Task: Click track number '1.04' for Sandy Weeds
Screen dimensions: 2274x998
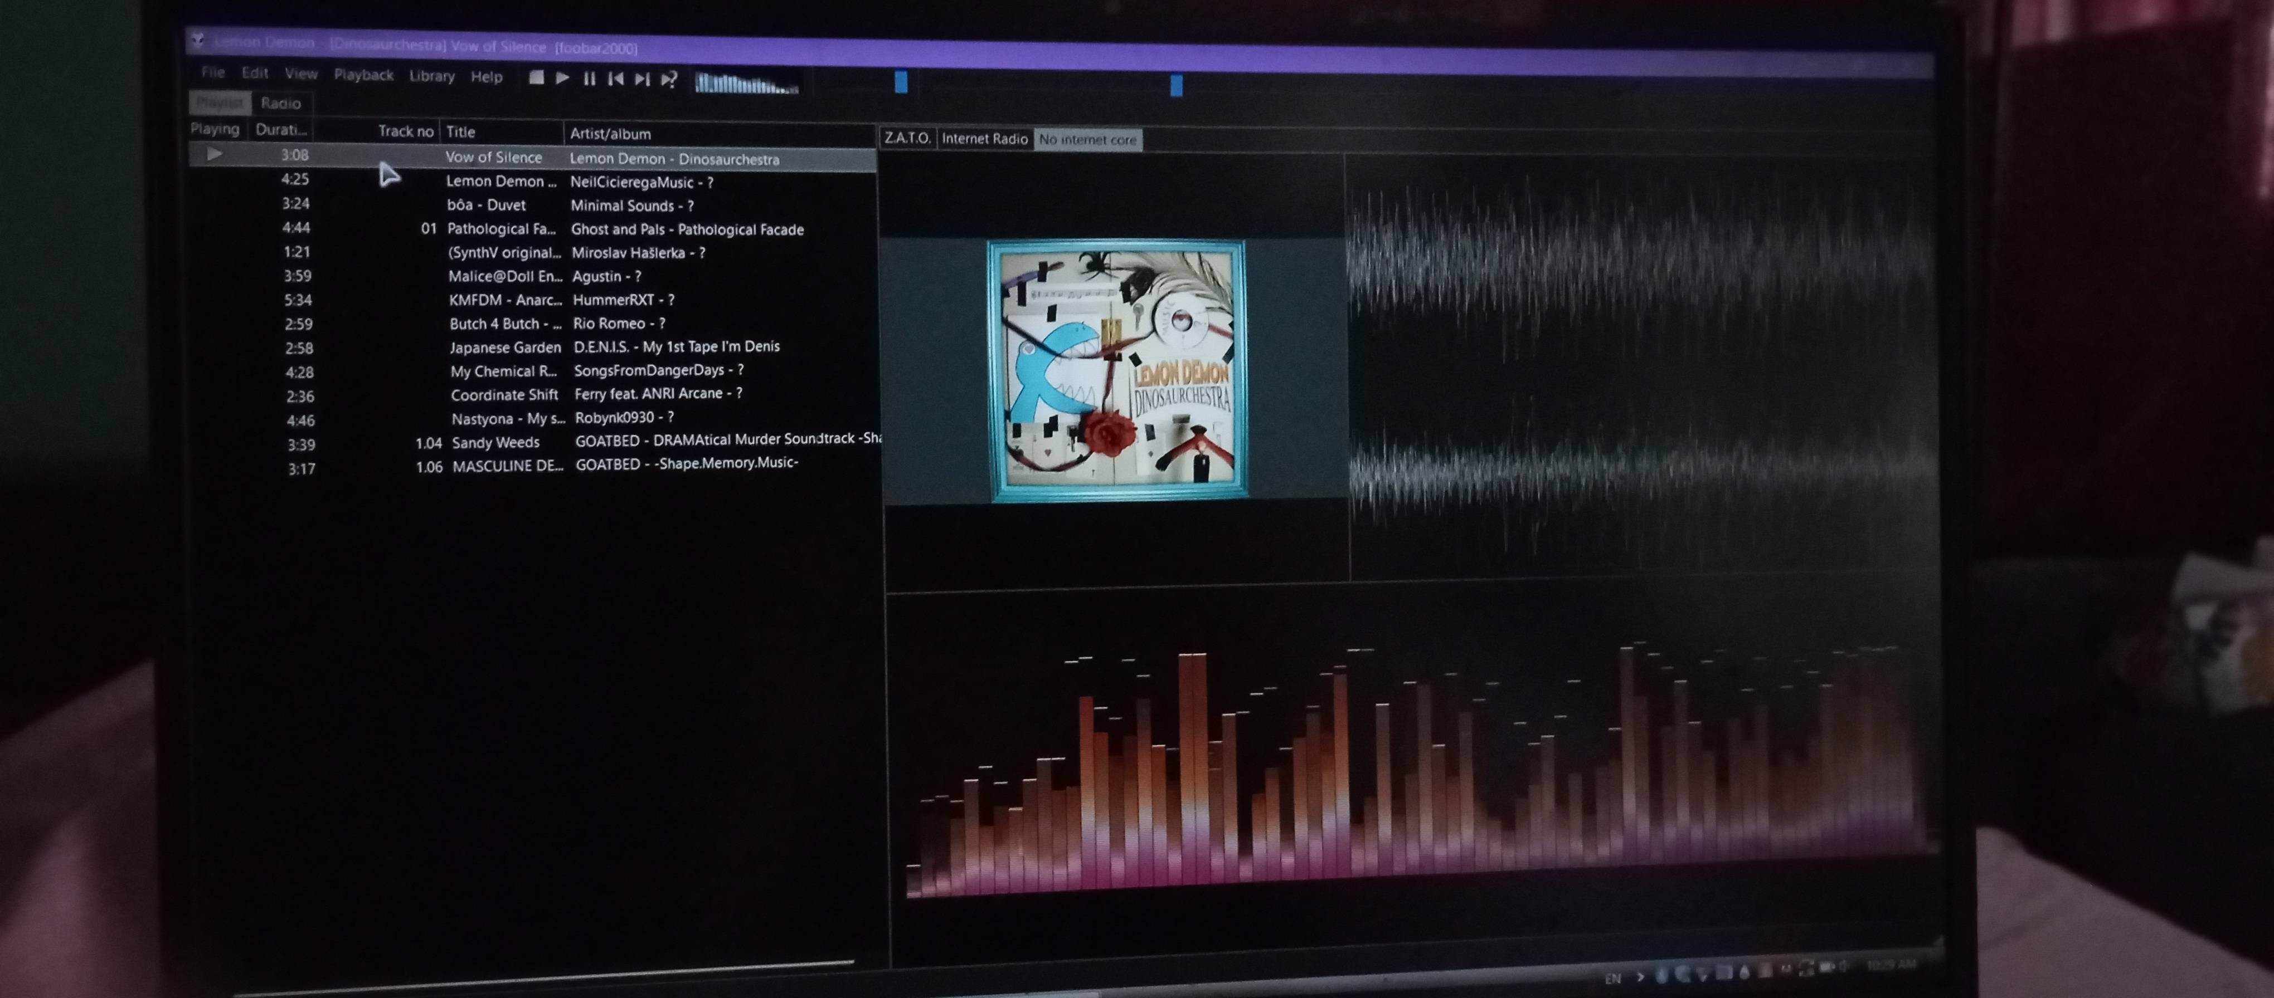Action: click(x=428, y=443)
